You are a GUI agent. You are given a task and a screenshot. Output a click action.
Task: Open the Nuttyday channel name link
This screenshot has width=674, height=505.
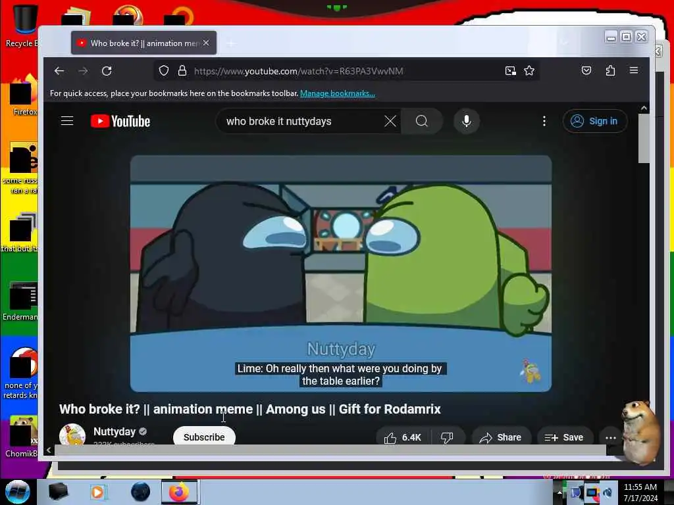click(115, 431)
